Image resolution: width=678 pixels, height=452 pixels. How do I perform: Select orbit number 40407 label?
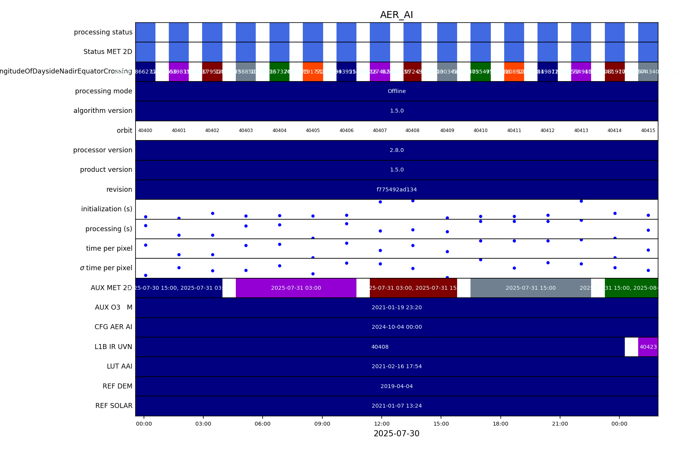pyautogui.click(x=380, y=131)
